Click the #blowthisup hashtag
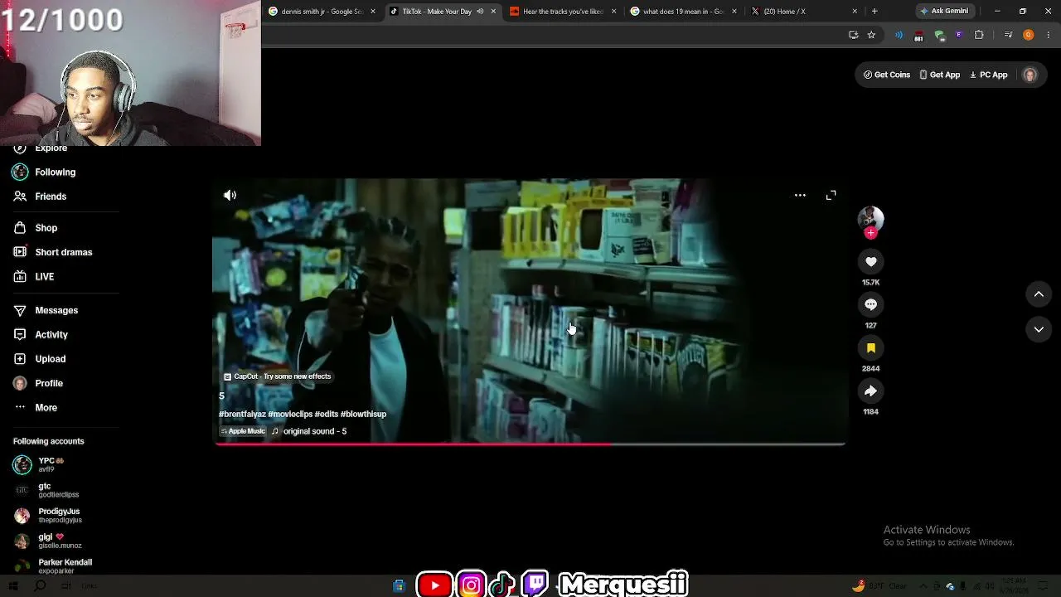1061x597 pixels. (x=364, y=414)
